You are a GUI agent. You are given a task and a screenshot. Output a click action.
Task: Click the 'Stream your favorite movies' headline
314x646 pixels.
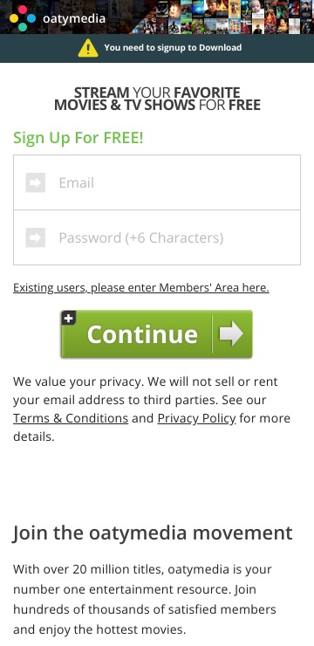click(x=157, y=99)
